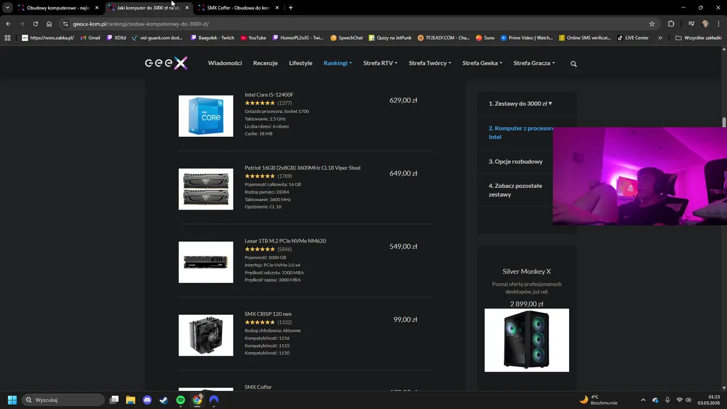Open Windows Start menu
This screenshot has height=409, width=727.
[12, 400]
